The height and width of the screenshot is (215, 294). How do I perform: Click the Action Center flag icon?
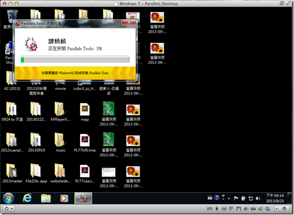pos(236,198)
